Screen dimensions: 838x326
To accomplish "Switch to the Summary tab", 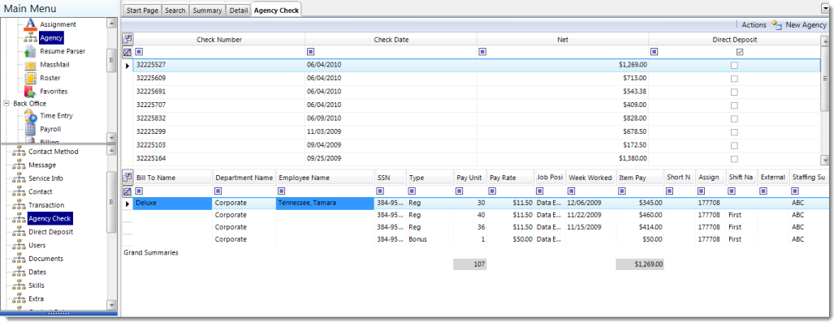I will (207, 11).
